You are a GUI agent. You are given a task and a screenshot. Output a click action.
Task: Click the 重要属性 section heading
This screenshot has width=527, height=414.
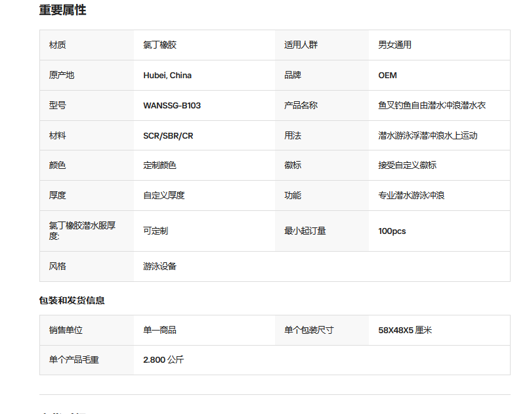pyautogui.click(x=62, y=10)
